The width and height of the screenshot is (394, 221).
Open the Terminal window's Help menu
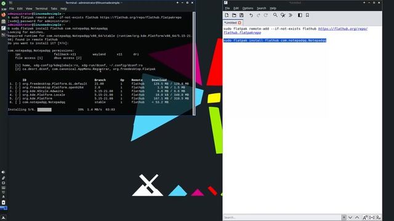tap(63, 9)
